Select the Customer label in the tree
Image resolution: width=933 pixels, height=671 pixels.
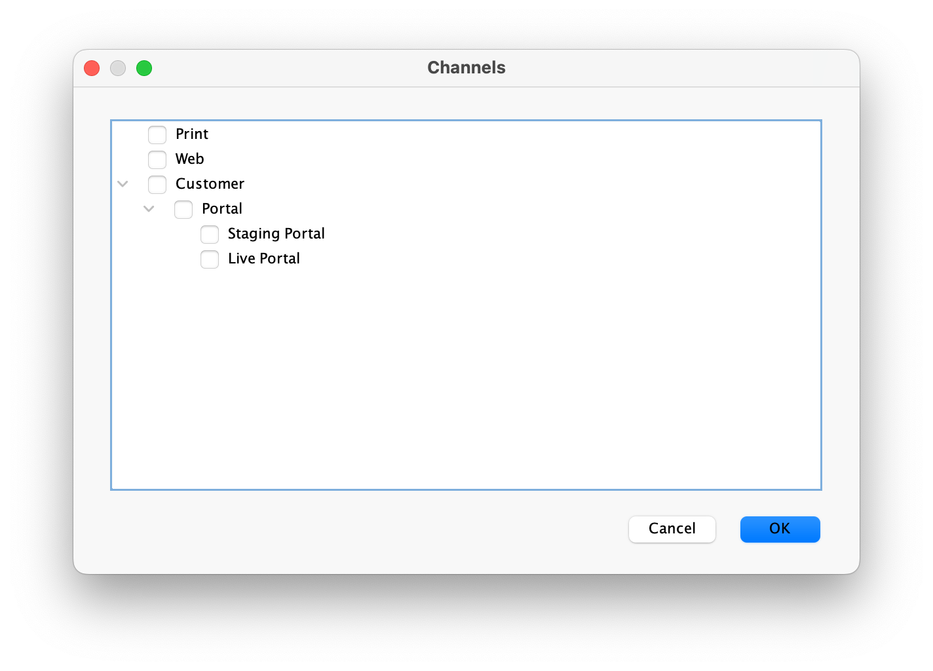tap(210, 184)
